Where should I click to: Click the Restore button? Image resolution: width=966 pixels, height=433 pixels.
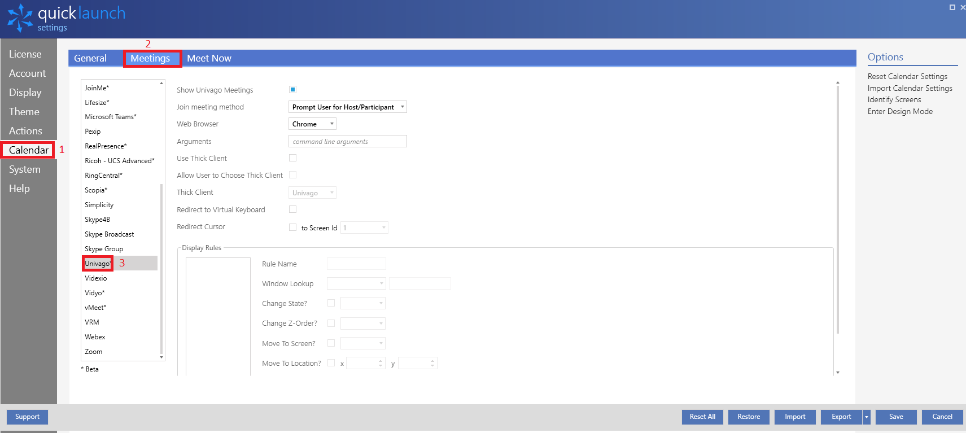pos(749,417)
